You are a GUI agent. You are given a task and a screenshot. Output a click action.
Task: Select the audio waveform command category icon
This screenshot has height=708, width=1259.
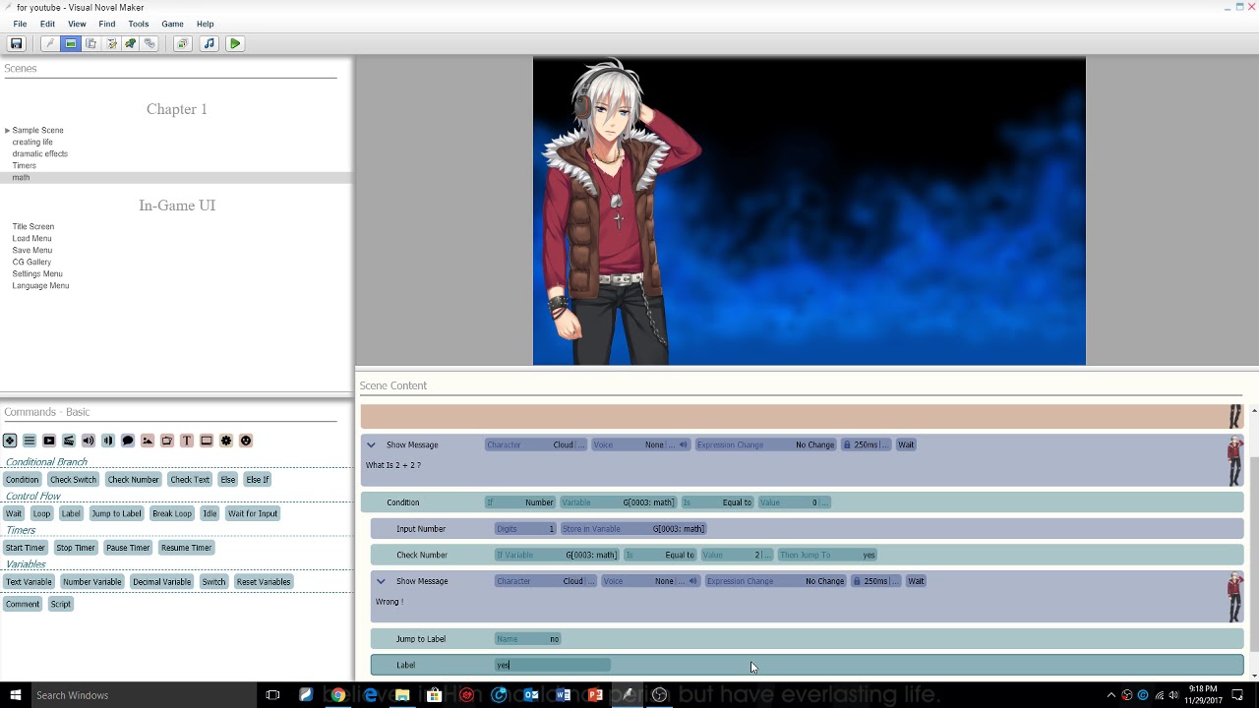point(108,441)
